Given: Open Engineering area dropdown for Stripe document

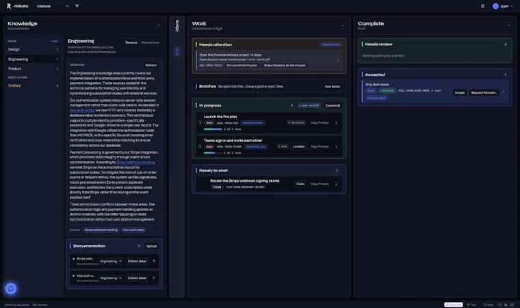Looking at the screenshot, I should 111,261.
